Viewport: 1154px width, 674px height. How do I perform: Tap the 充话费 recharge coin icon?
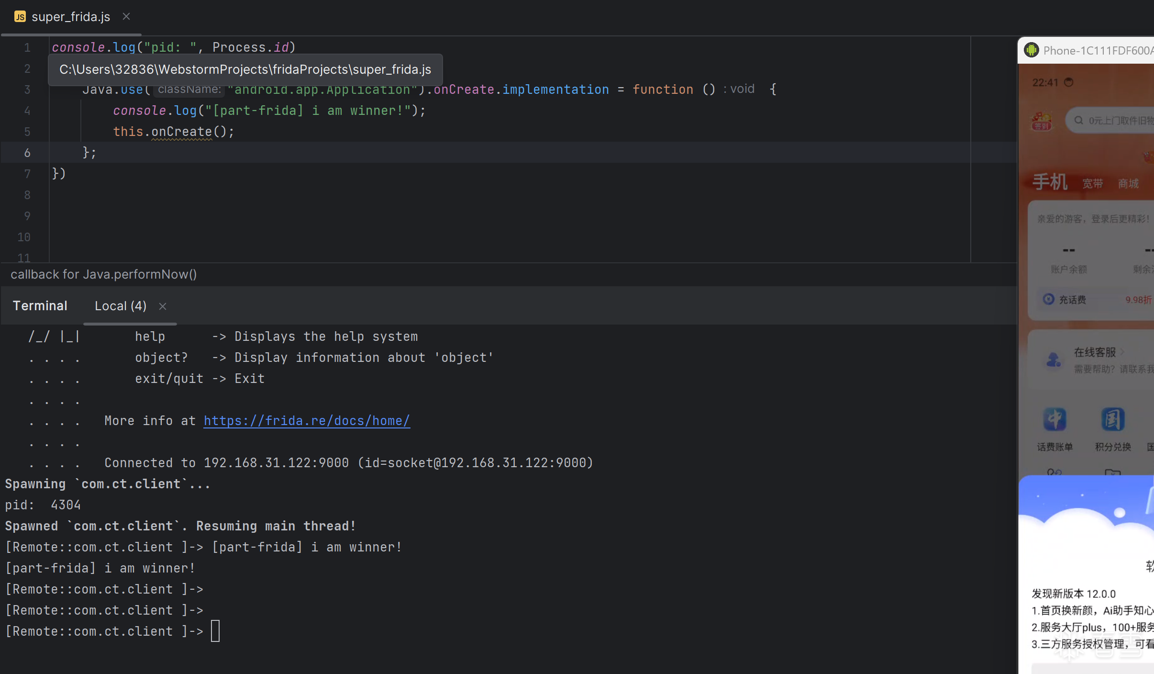tap(1048, 299)
